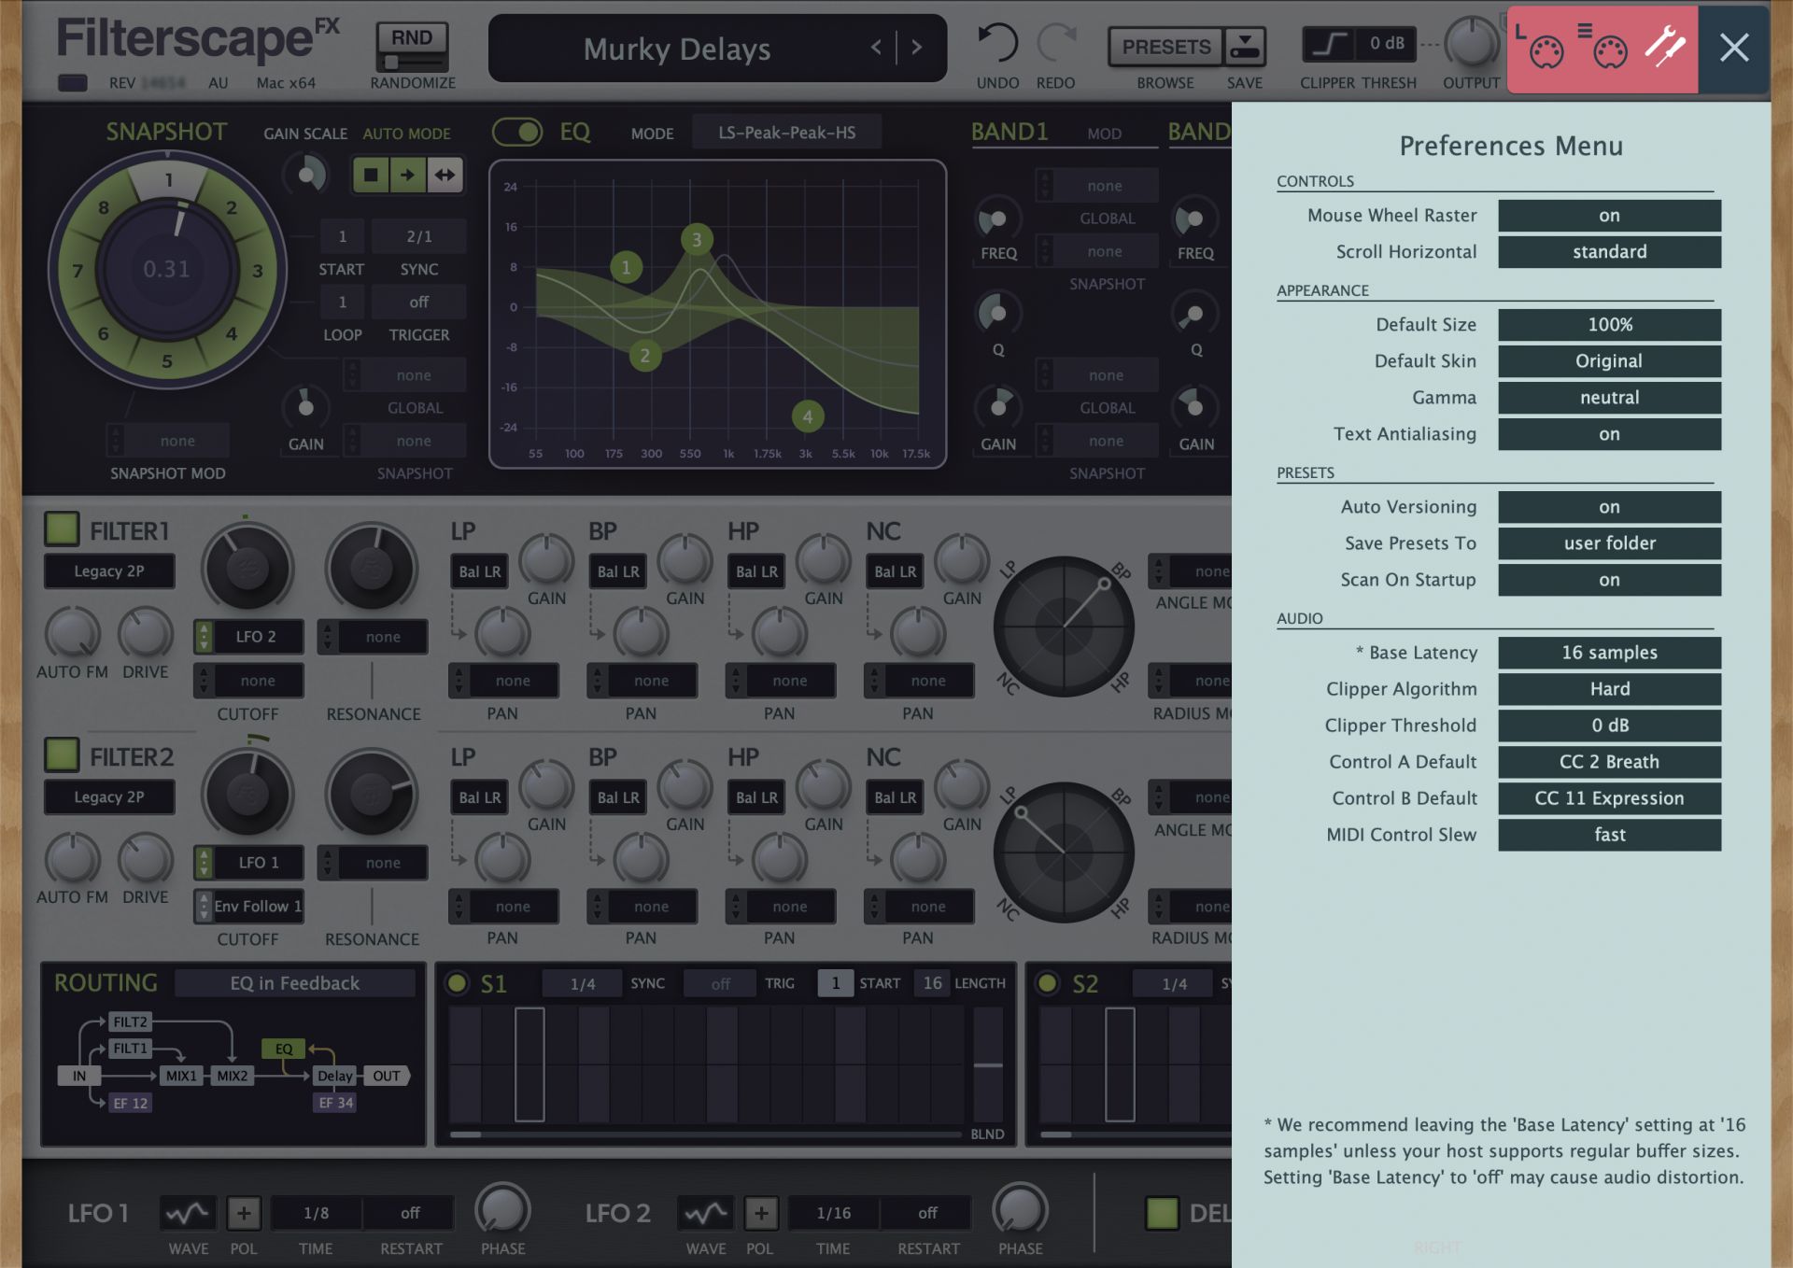
Task: Click the Redo arrow icon
Action: point(1057,44)
